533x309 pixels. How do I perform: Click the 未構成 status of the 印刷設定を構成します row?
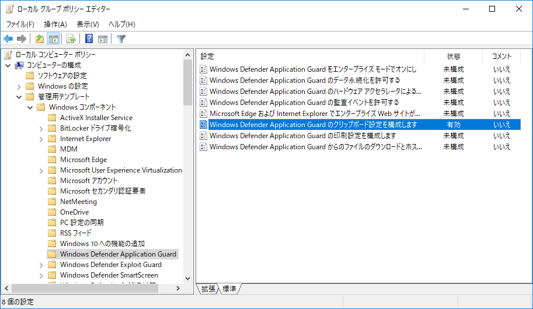[x=454, y=136]
